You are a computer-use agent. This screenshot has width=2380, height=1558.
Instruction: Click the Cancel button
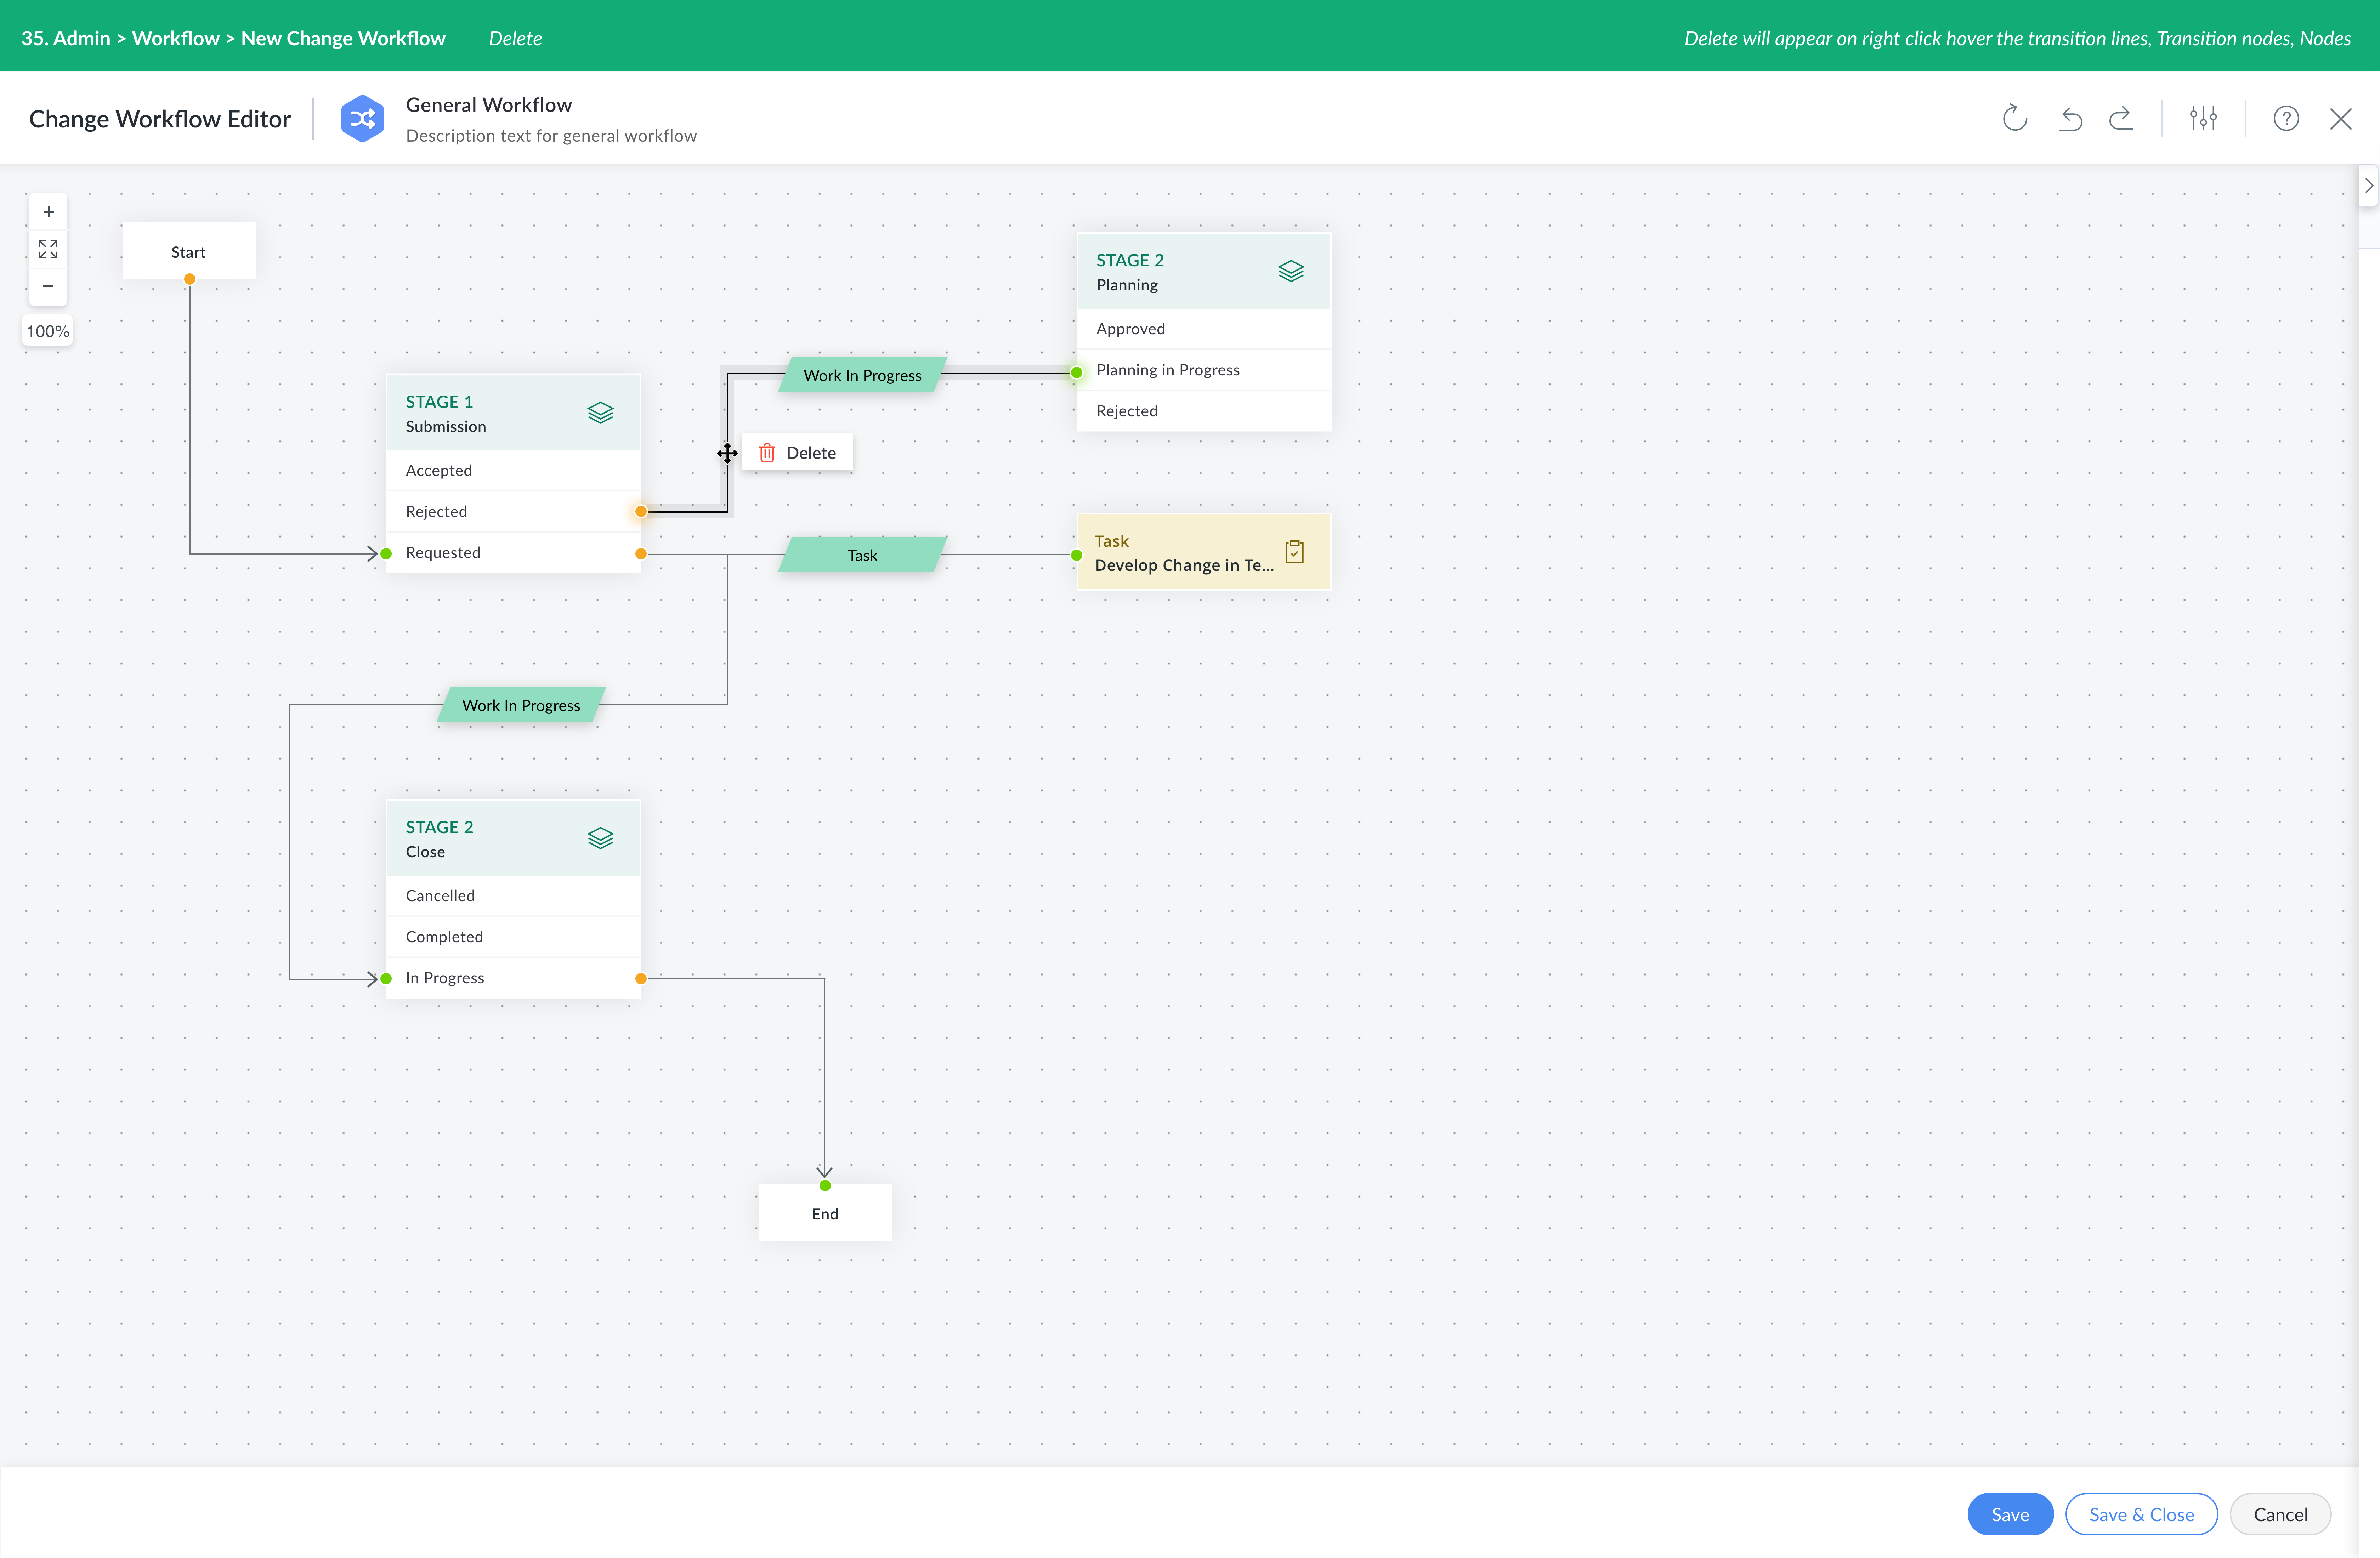click(x=2280, y=1514)
